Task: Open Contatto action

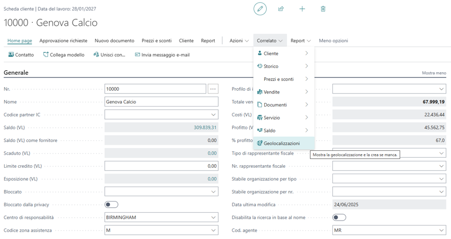Action: [x=21, y=55]
